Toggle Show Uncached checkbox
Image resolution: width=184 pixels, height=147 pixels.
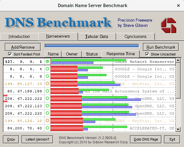(x=147, y=54)
